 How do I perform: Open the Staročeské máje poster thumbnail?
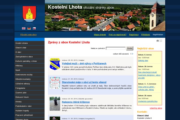pyautogui.click(x=55, y=83)
